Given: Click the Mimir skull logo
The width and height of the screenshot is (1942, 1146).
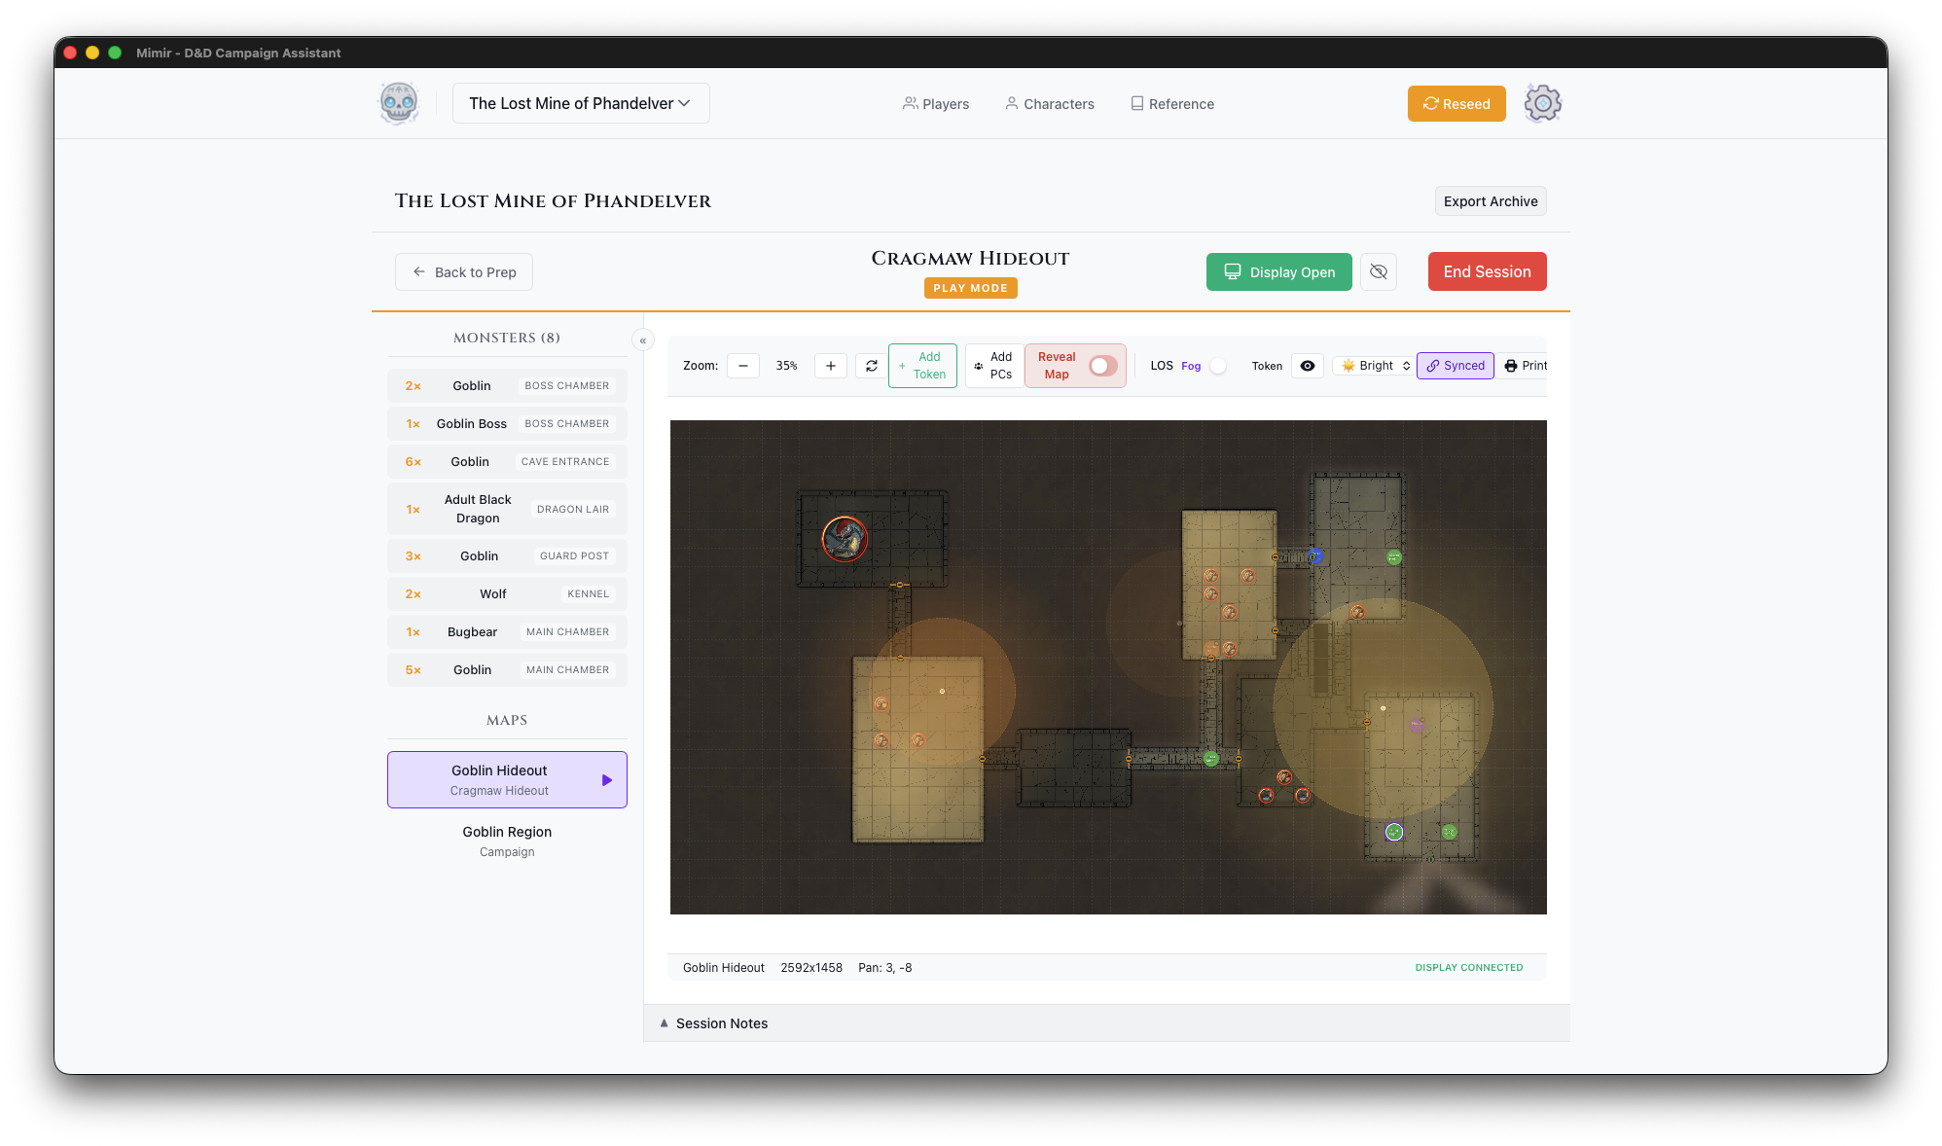Looking at the screenshot, I should 399,103.
